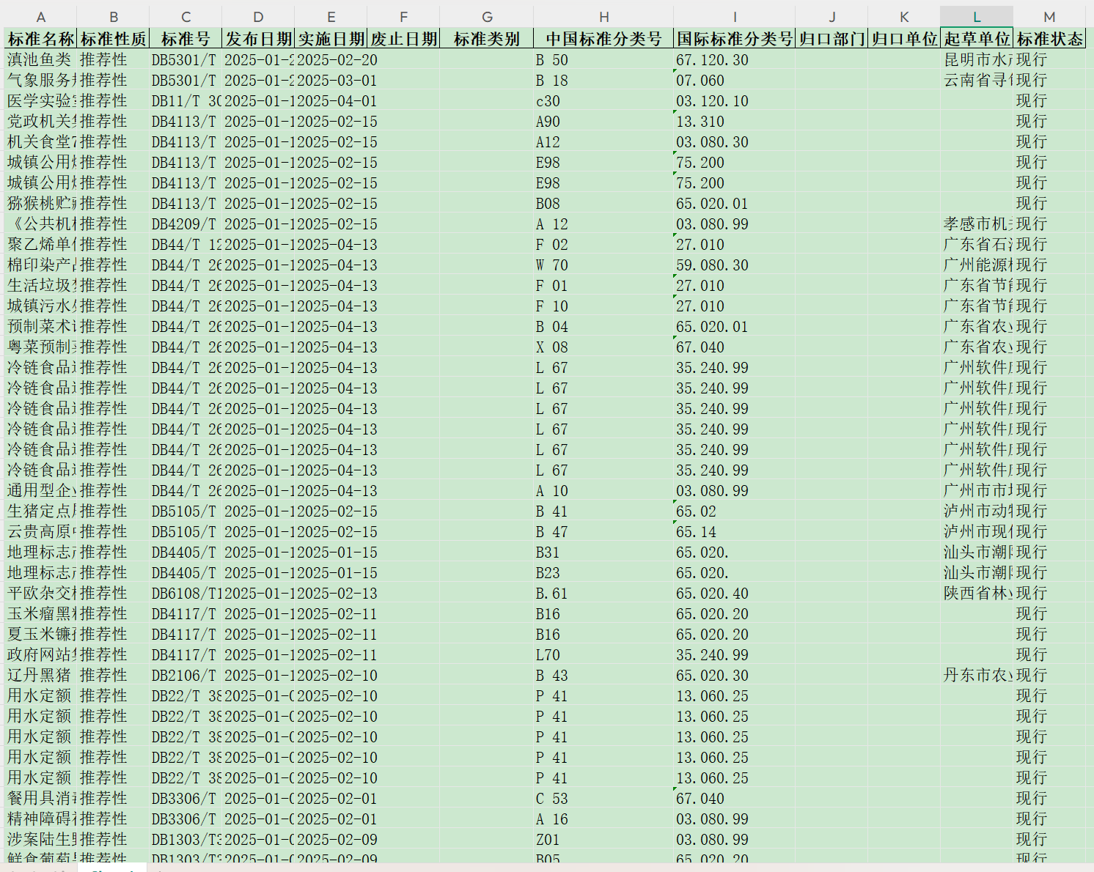Click the 废止日期 header cell

[x=403, y=39]
